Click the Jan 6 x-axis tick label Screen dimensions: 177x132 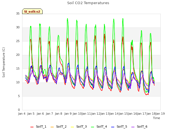coord(40,114)
